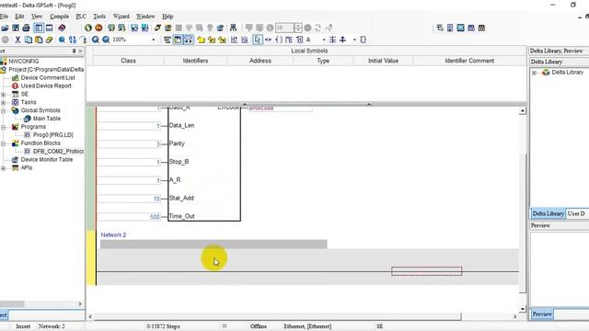Click the Zoom In icon
Screen dimensions: 589x331
pos(96,40)
